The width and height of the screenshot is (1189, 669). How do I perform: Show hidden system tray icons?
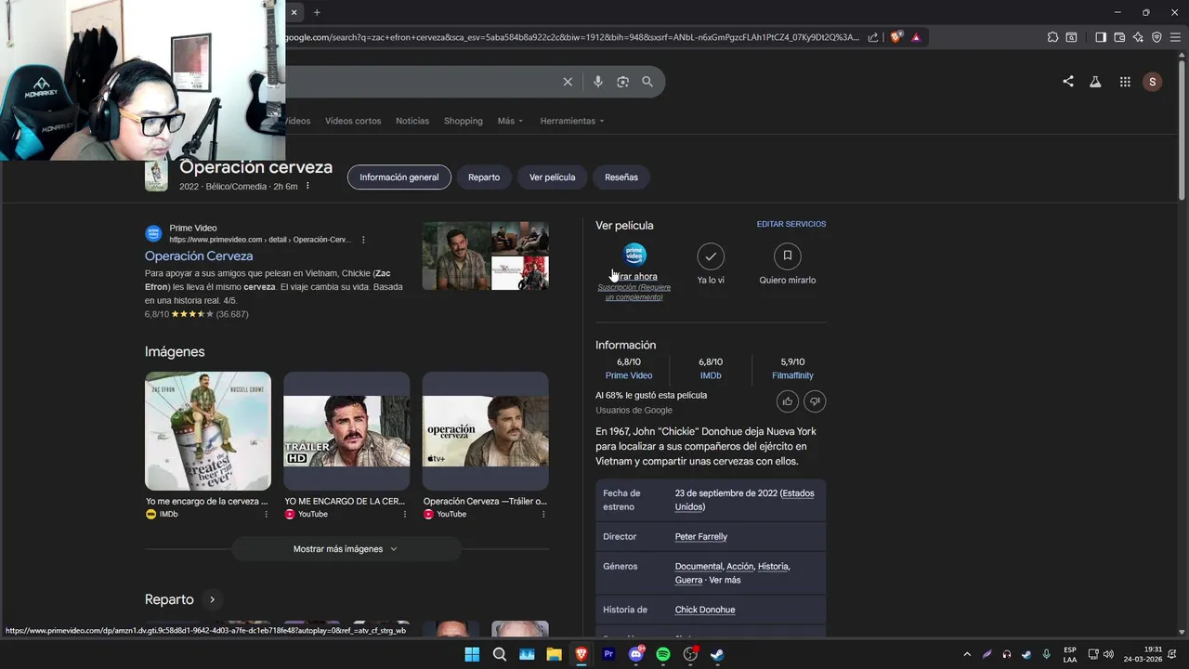pyautogui.click(x=966, y=654)
